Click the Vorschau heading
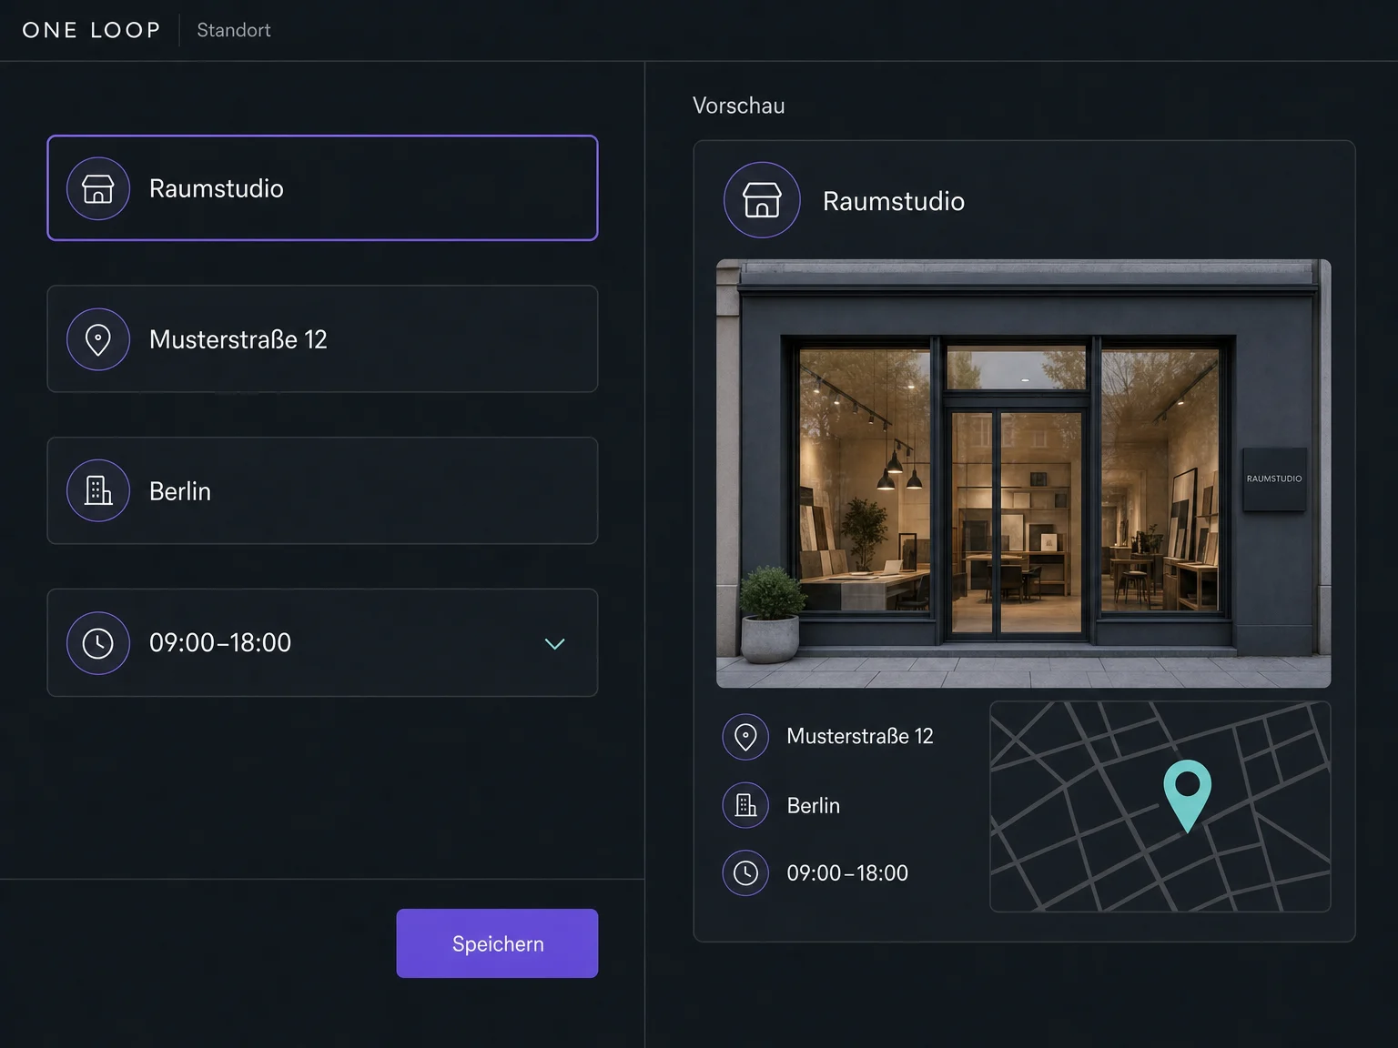 tap(738, 106)
